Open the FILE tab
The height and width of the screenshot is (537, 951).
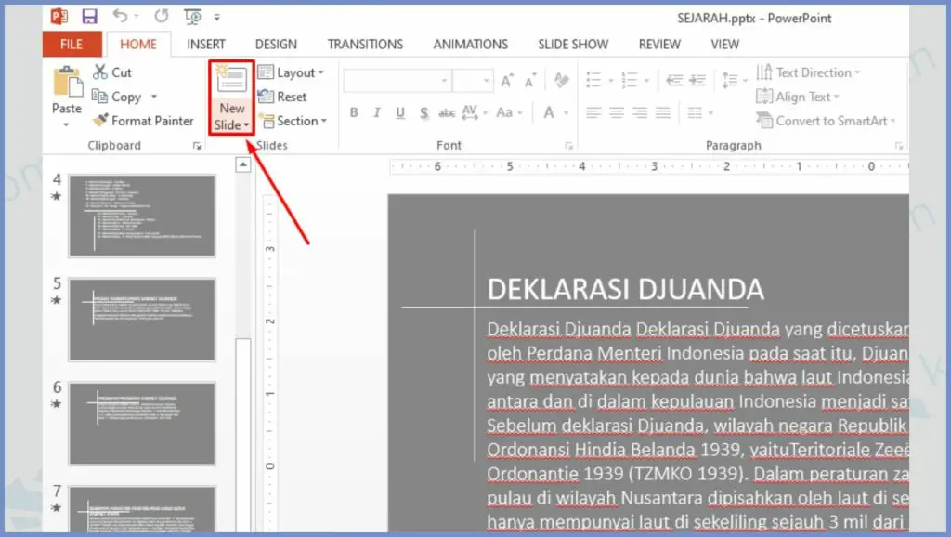click(71, 45)
